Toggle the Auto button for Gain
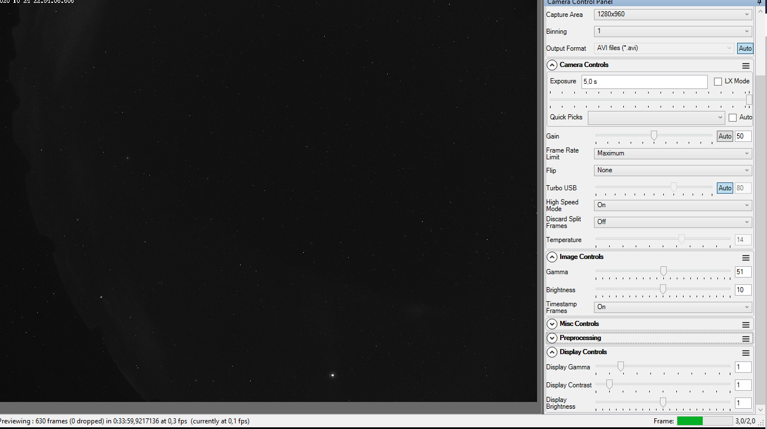 coord(725,136)
